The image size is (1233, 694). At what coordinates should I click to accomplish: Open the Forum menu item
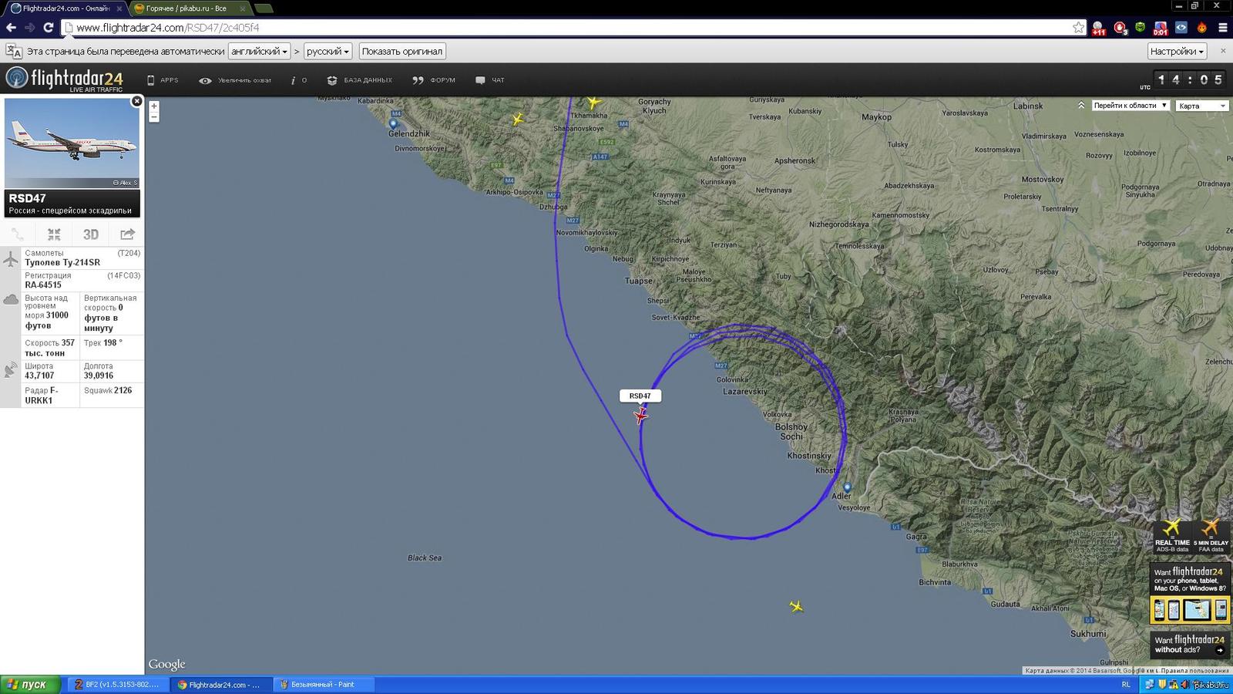click(x=434, y=80)
